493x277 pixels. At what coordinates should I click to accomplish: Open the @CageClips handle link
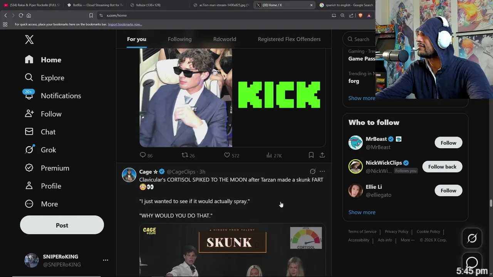181,172
